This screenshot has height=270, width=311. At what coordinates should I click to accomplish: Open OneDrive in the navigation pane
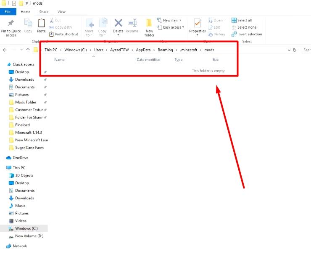point(17,158)
